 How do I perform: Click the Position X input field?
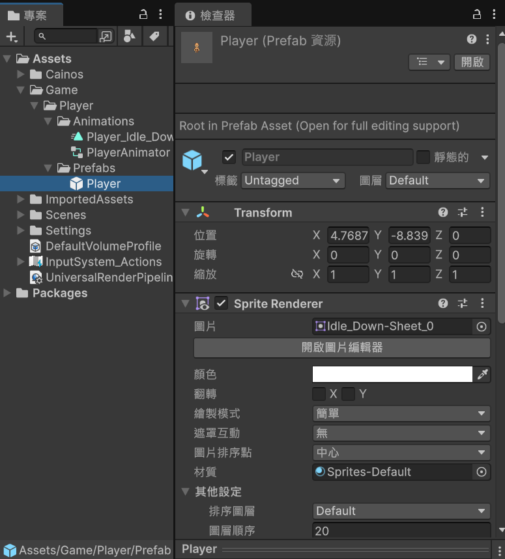[348, 236]
